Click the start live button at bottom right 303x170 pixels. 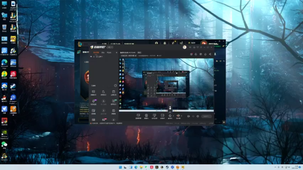click(x=206, y=116)
